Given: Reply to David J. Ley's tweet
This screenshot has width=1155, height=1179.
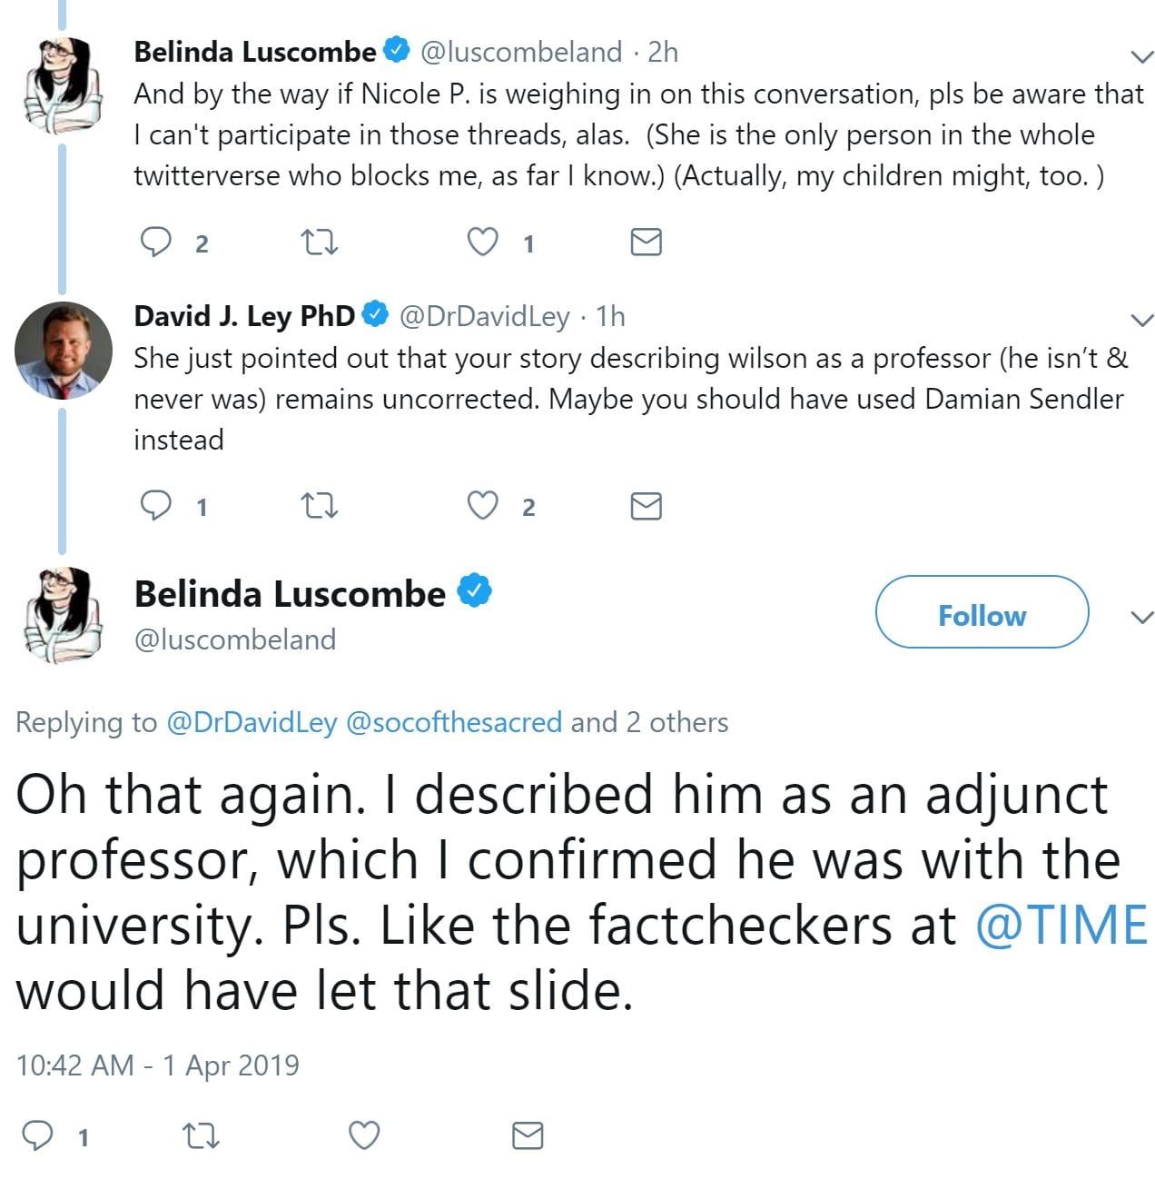Looking at the screenshot, I should [156, 505].
